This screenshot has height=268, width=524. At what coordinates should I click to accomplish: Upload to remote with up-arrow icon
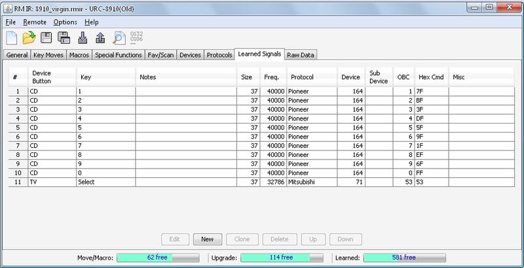pyautogui.click(x=100, y=38)
